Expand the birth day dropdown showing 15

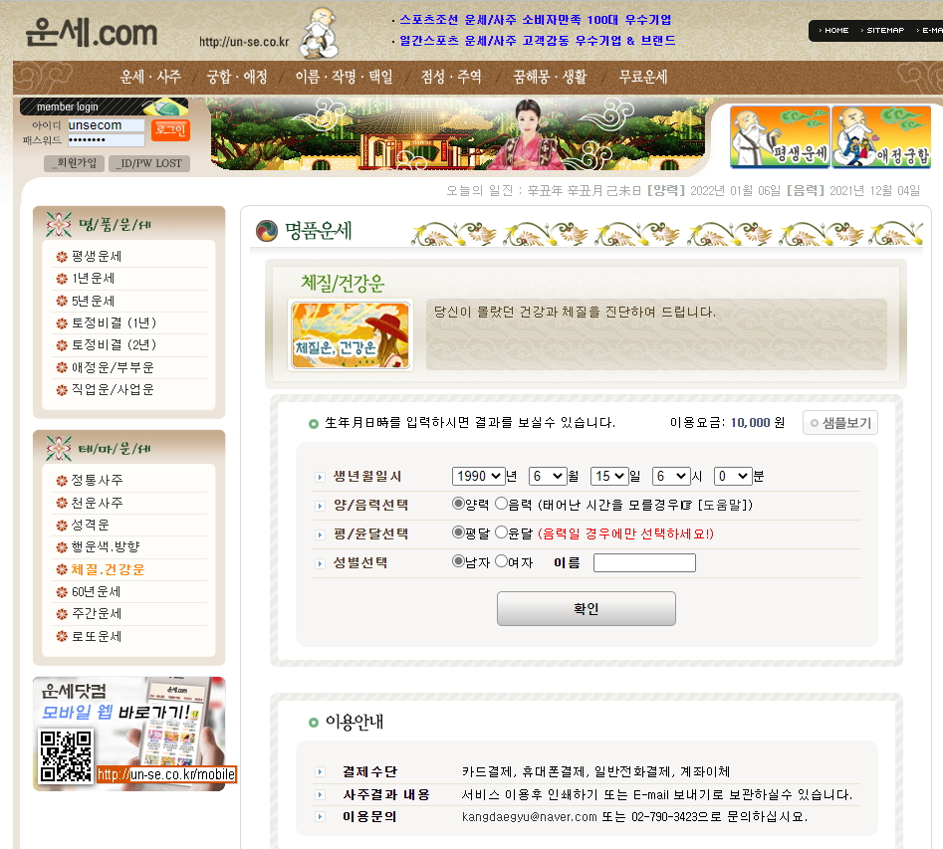pos(608,477)
